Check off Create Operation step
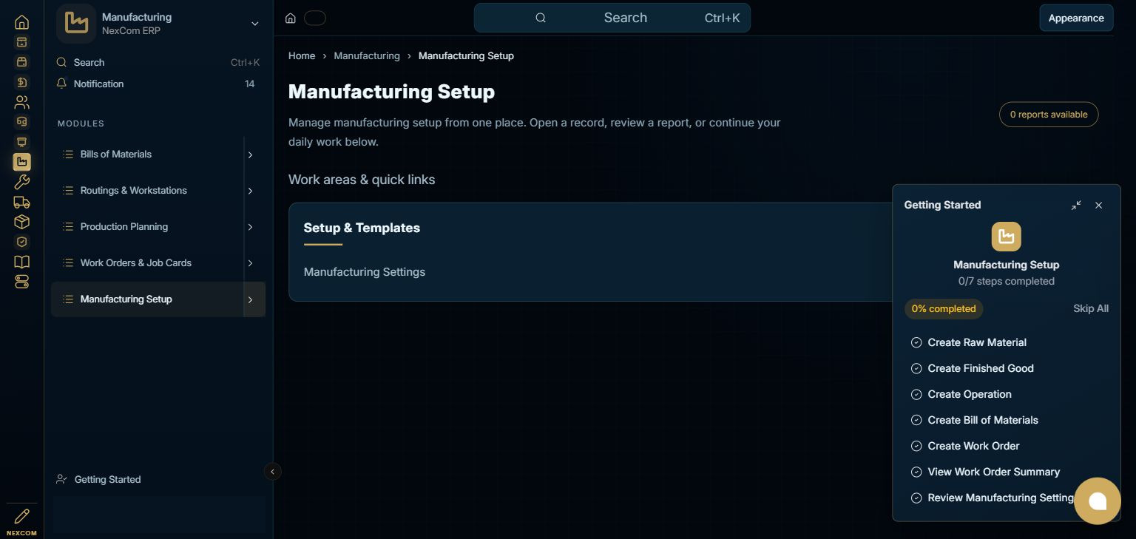 (x=916, y=394)
